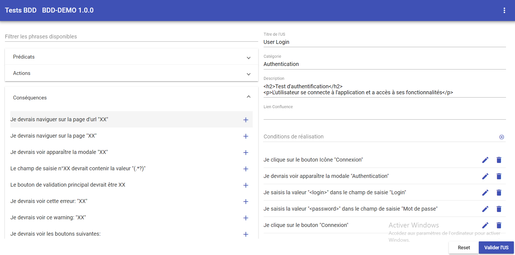The image size is (515, 255).
Task: Delete step 'Je clique sur le bouton Icône "Connexion"'
Action: coord(499,160)
